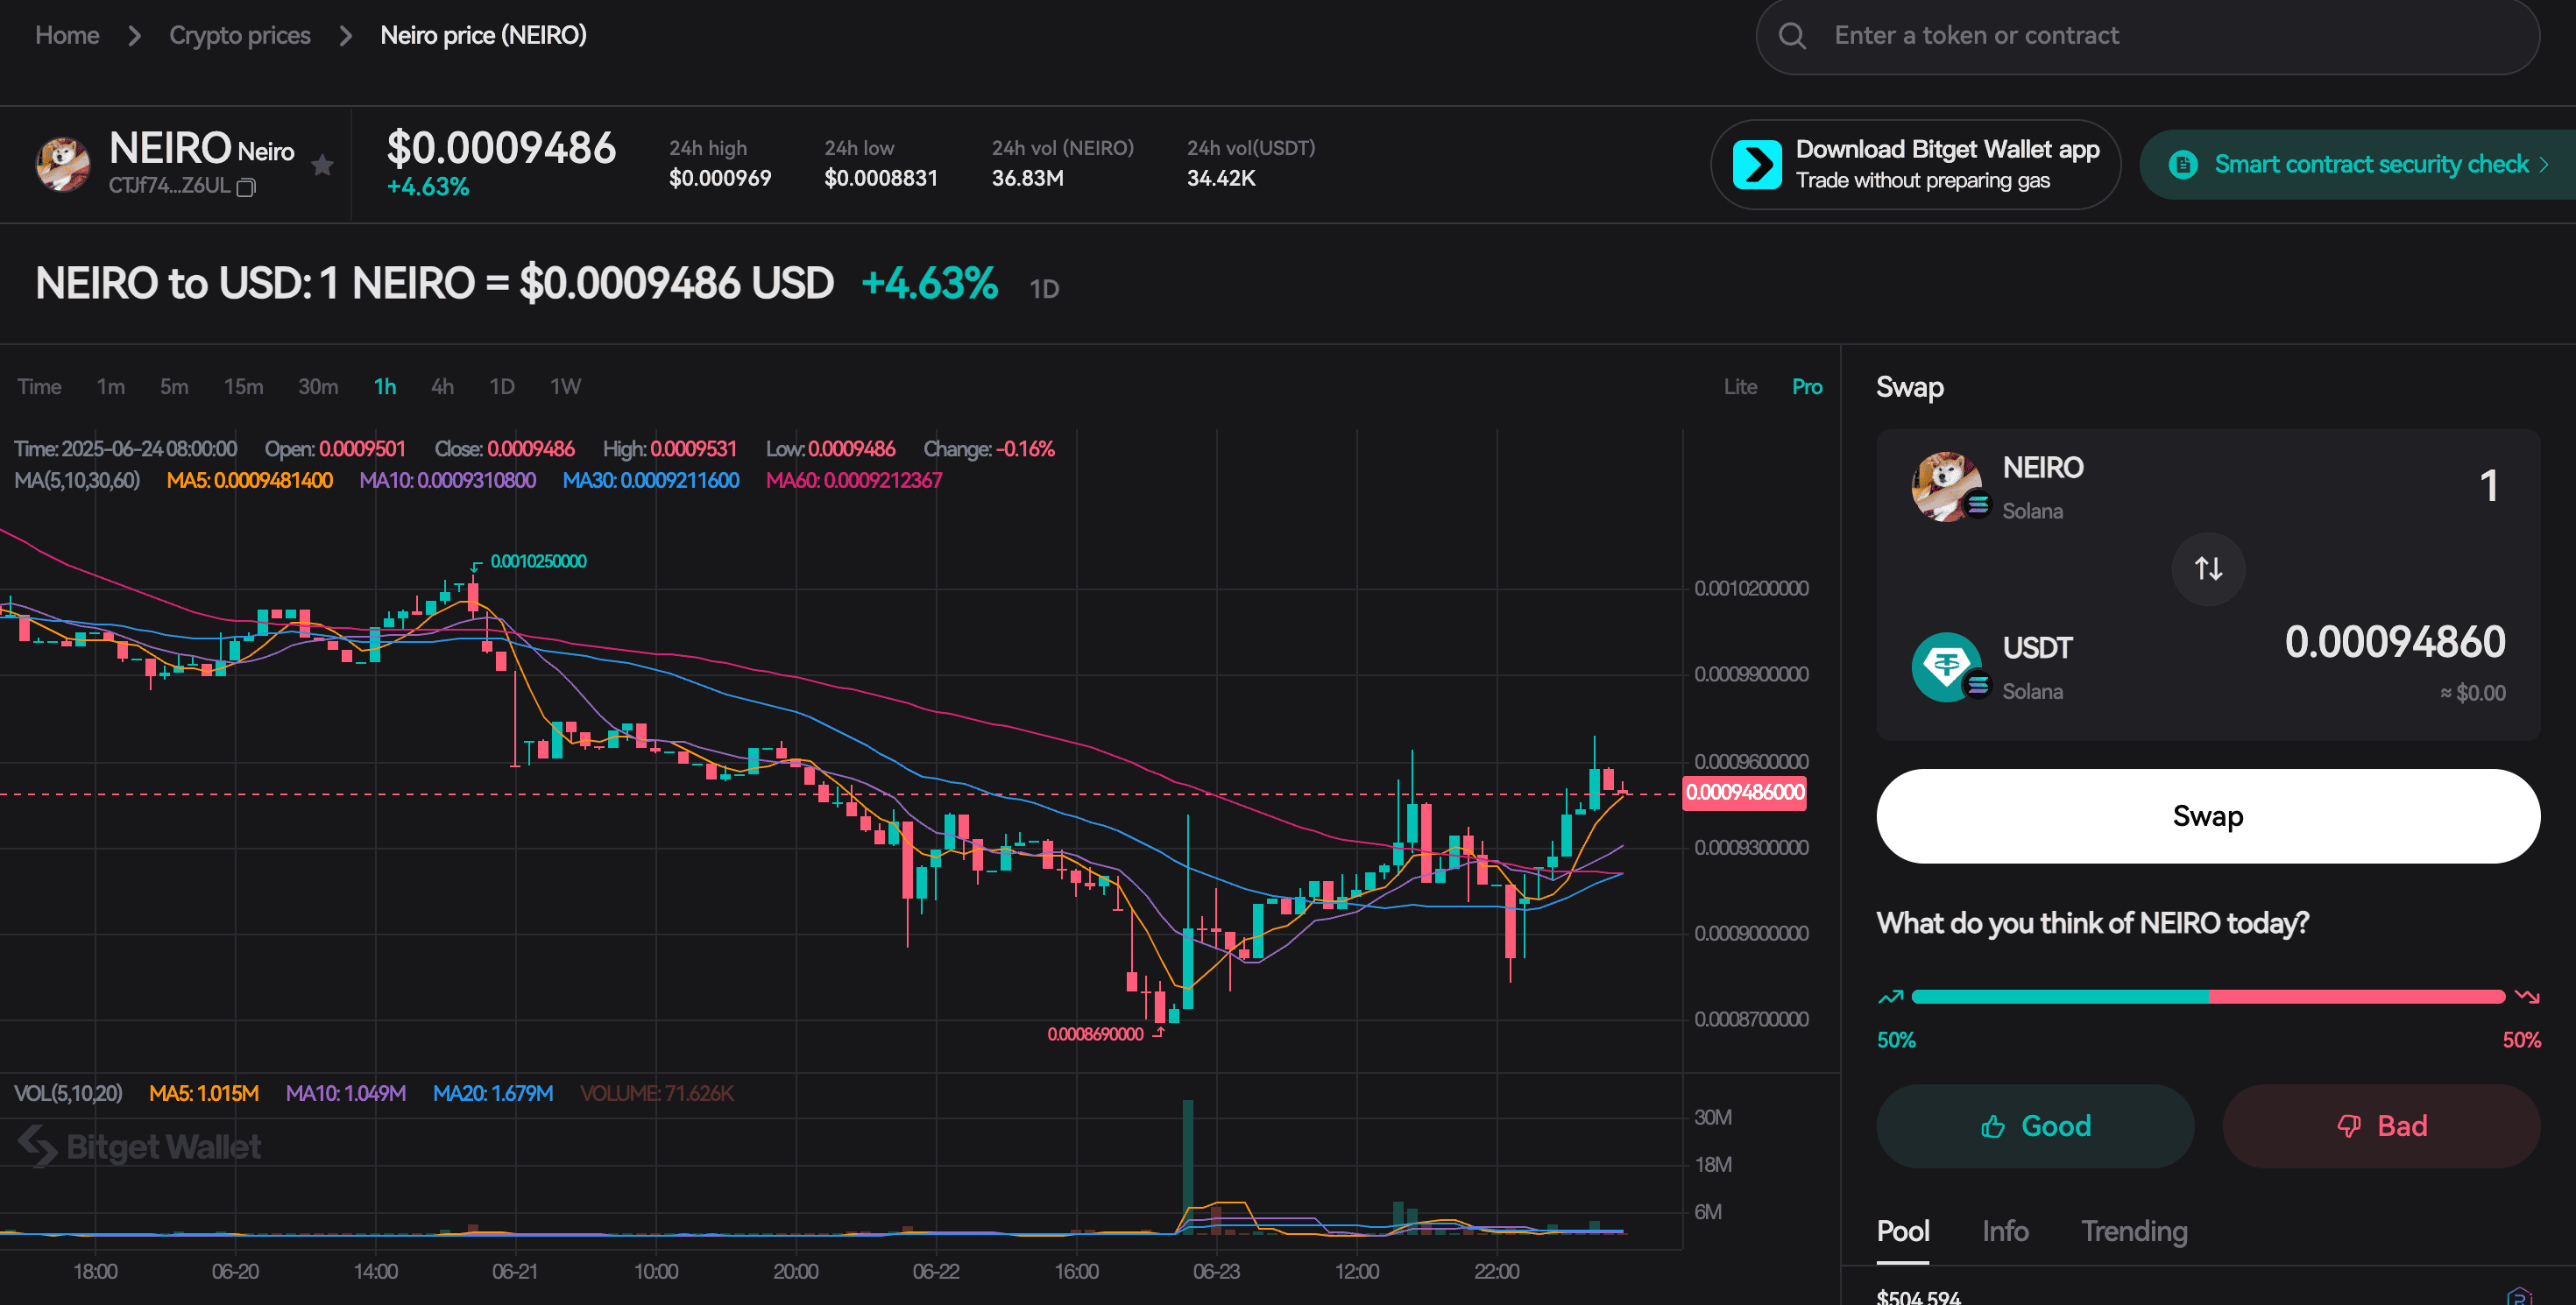The height and width of the screenshot is (1305, 2576).
Task: Click the bearish trend arrow icon
Action: tap(2526, 996)
